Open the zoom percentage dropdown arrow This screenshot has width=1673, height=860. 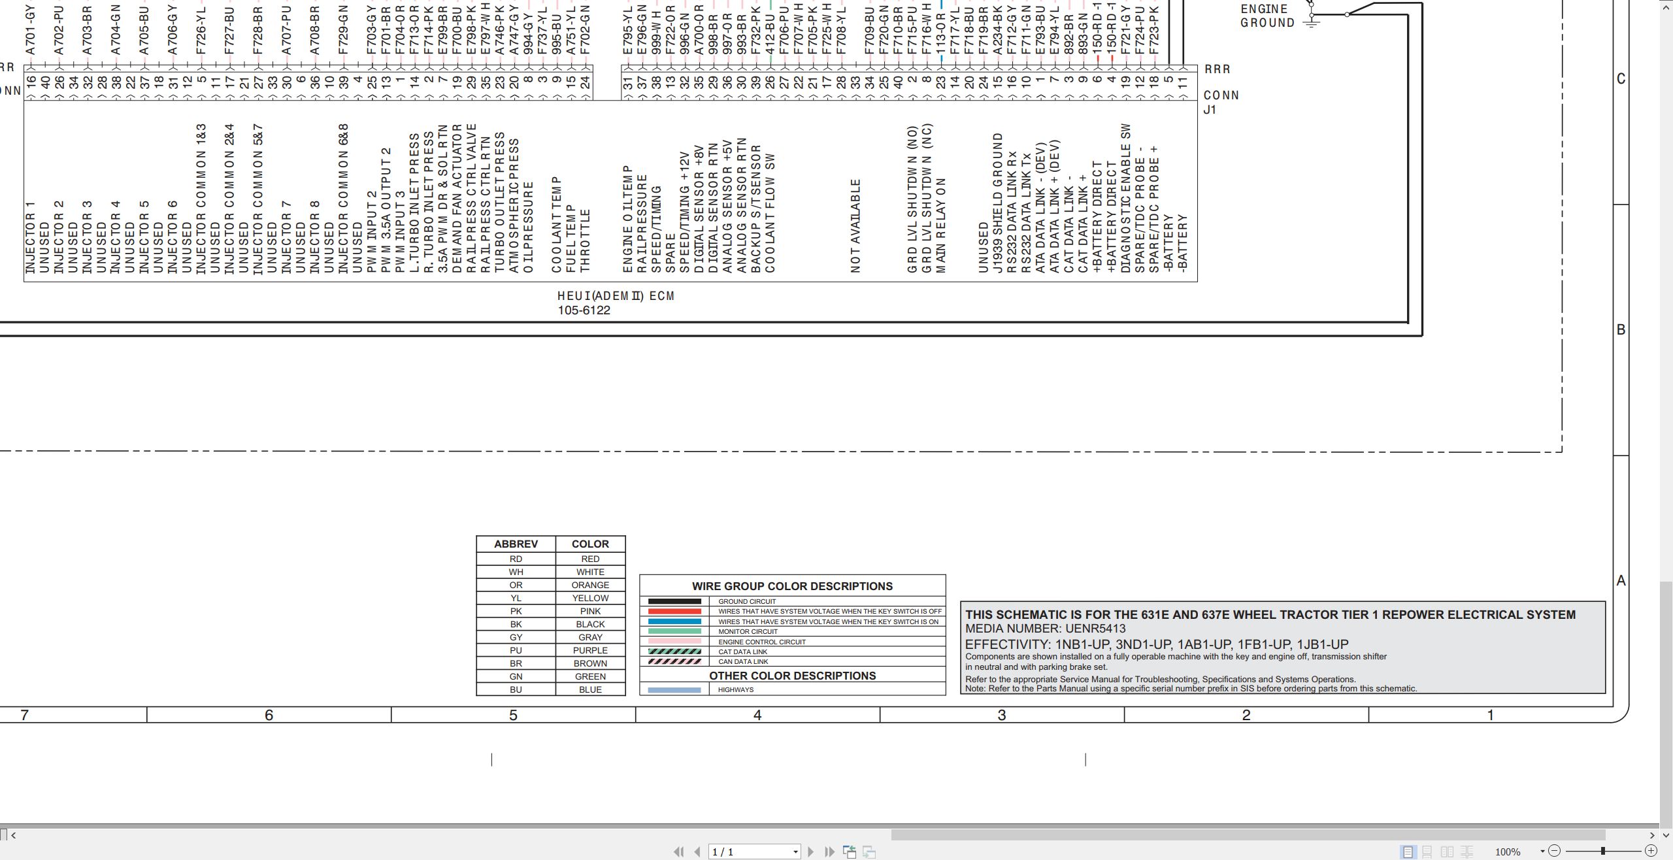pos(1542,852)
